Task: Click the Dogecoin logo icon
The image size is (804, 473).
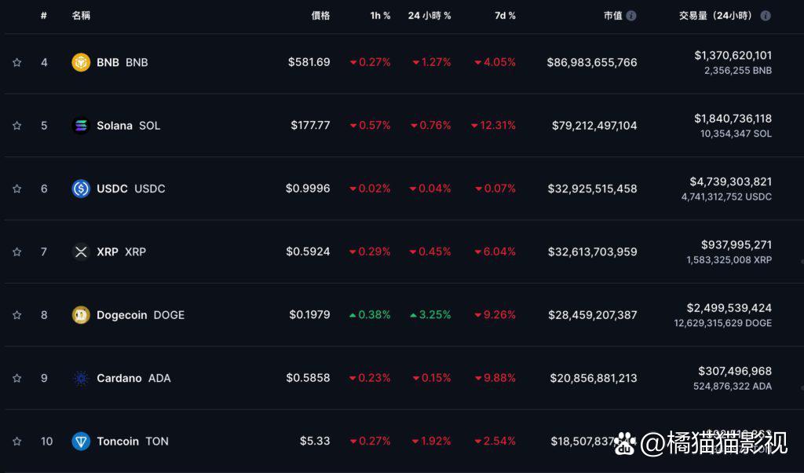Action: pos(81,314)
